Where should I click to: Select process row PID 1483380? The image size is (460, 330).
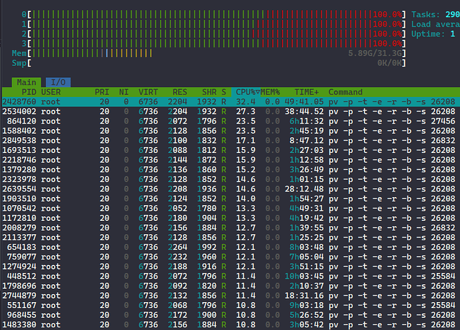[231, 324]
